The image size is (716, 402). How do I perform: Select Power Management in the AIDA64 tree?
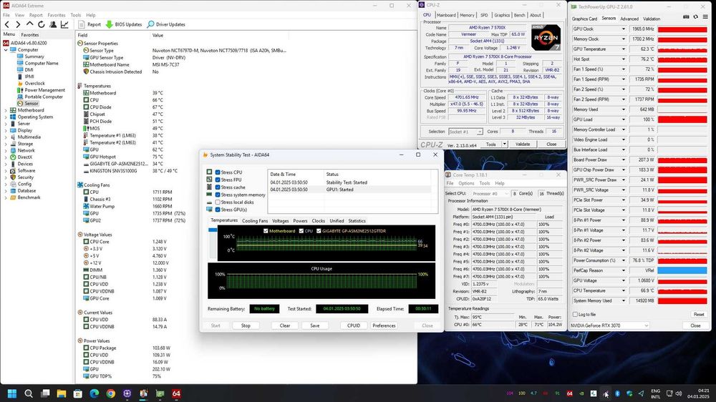44,90
